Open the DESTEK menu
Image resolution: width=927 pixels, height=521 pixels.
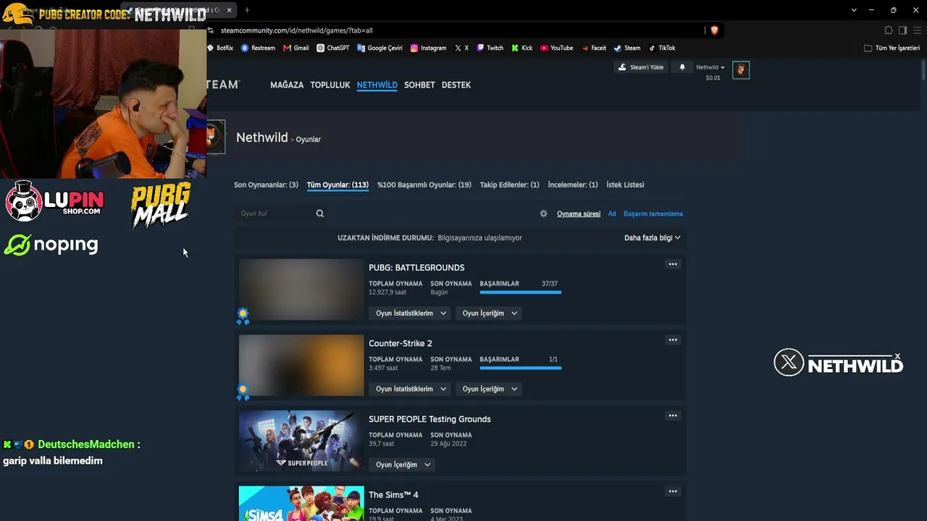(x=456, y=85)
